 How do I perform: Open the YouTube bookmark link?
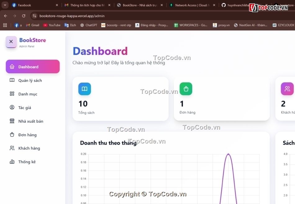pos(52,25)
